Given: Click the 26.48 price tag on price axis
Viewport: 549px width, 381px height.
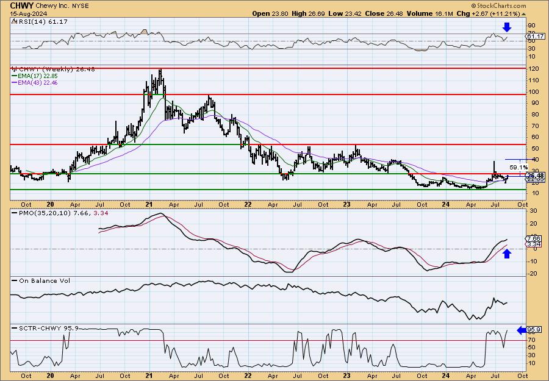Looking at the screenshot, I should [536, 176].
